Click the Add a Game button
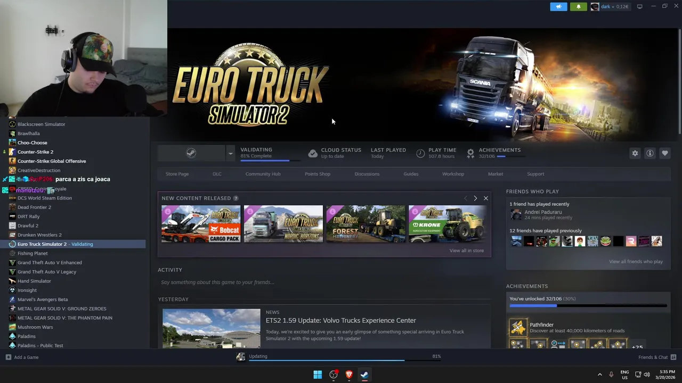682x383 pixels. point(22,357)
